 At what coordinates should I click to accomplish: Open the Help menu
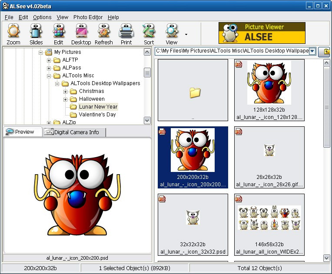113,17
